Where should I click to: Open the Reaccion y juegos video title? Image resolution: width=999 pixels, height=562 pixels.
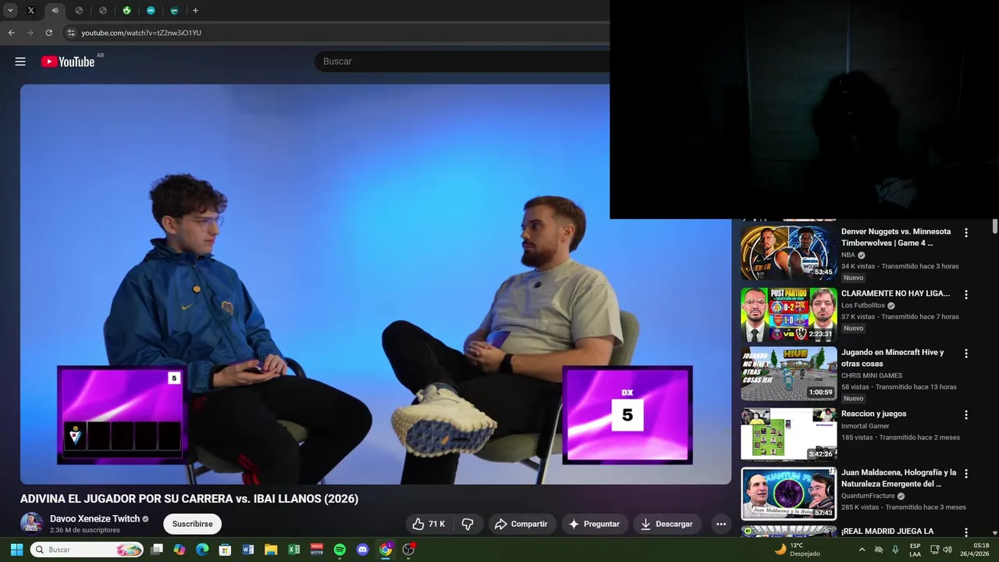click(873, 414)
